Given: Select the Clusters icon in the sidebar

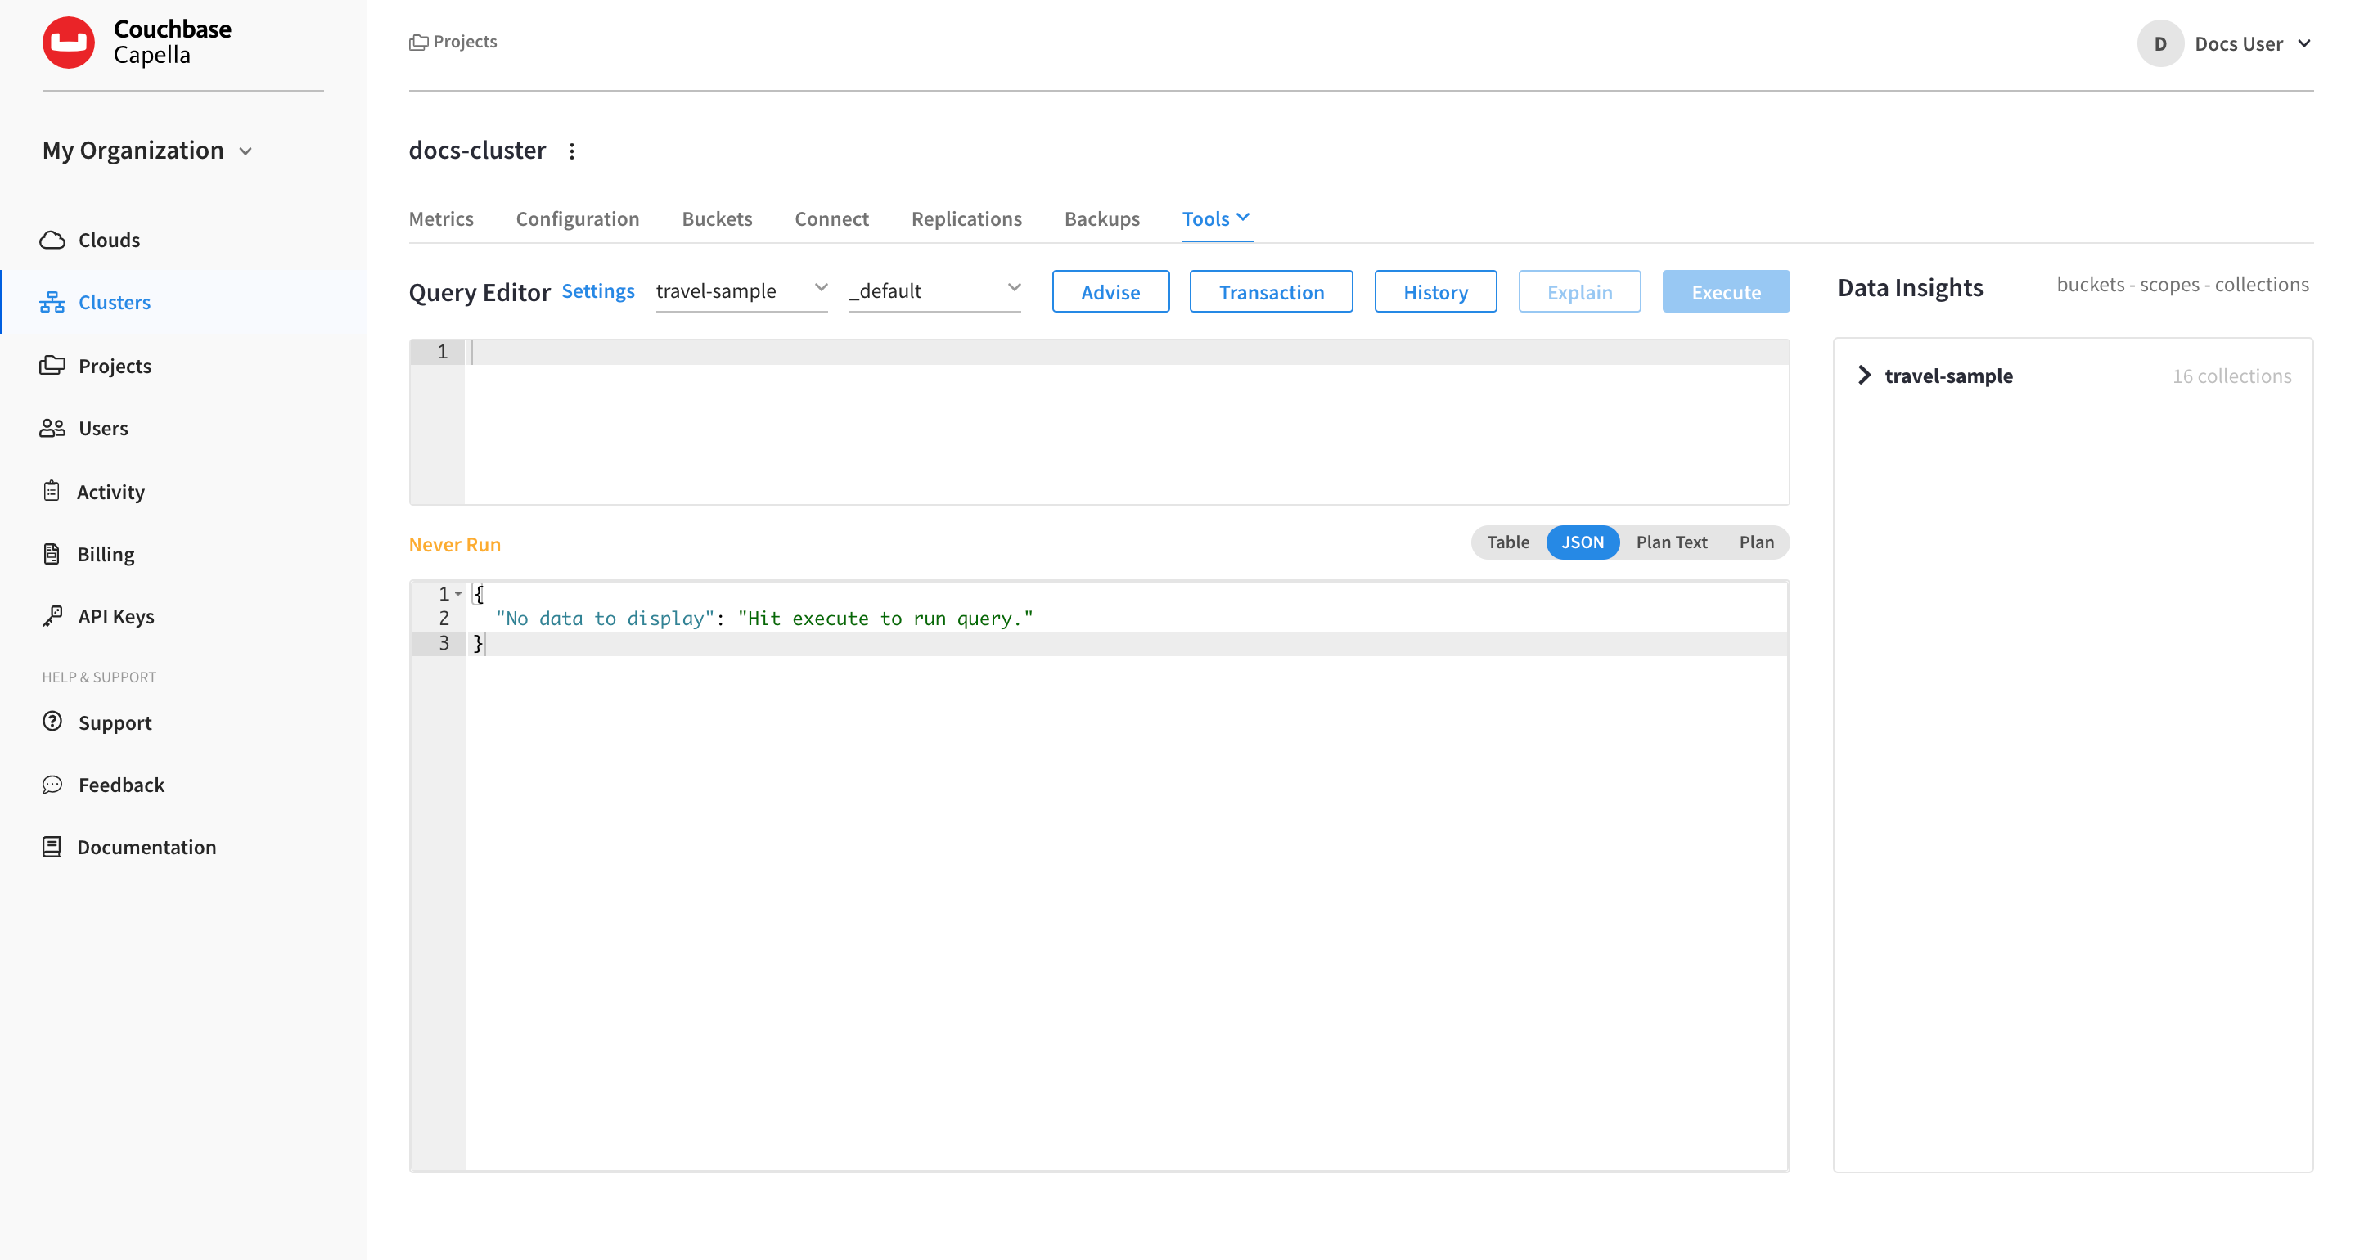Looking at the screenshot, I should pyautogui.click(x=53, y=302).
